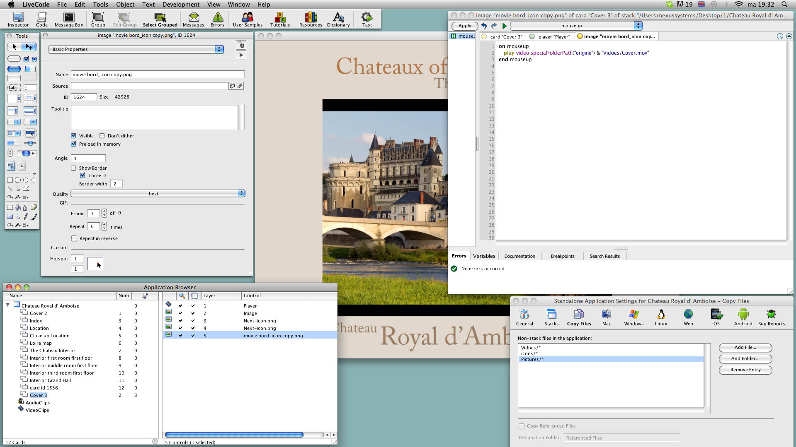This screenshot has width=796, height=447.
Task: Click the lock icon in the inspector
Action: coord(241,45)
